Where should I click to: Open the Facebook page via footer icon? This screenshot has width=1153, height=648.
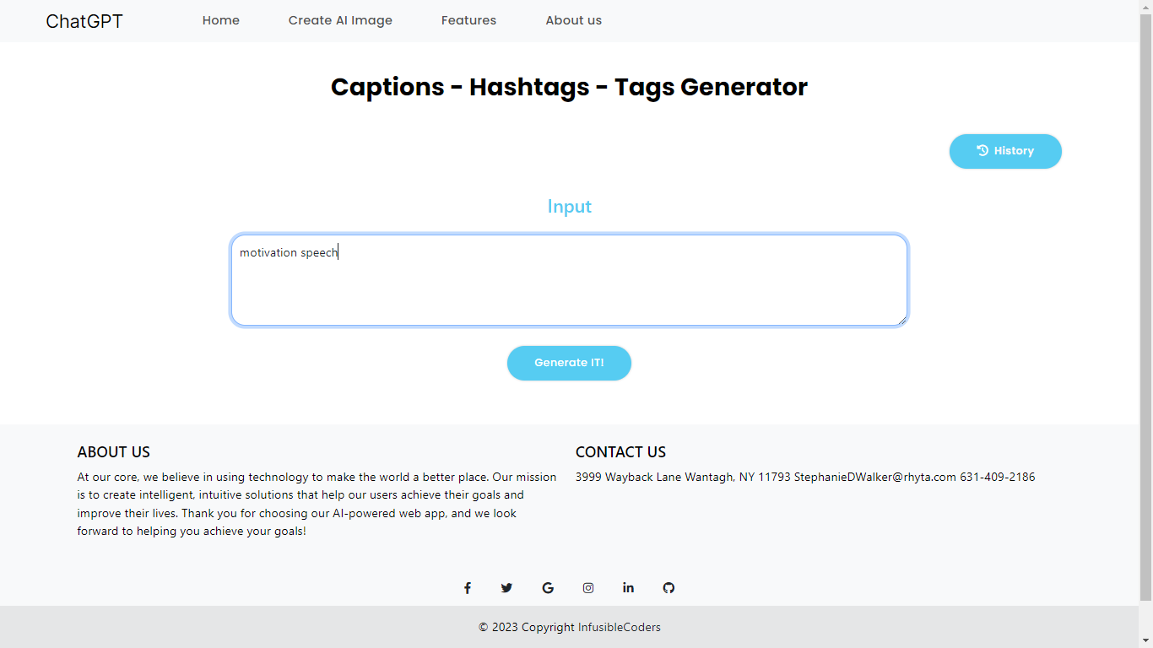point(467,588)
